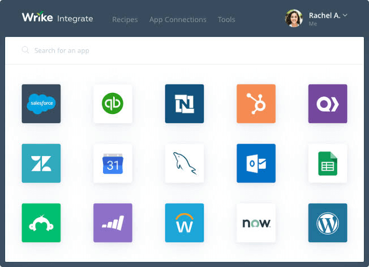Focus the 'Search for an app' field
The width and height of the screenshot is (369, 267).
click(x=184, y=50)
